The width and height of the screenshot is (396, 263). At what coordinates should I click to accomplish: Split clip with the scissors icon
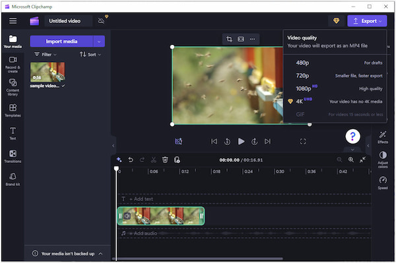coord(154,160)
